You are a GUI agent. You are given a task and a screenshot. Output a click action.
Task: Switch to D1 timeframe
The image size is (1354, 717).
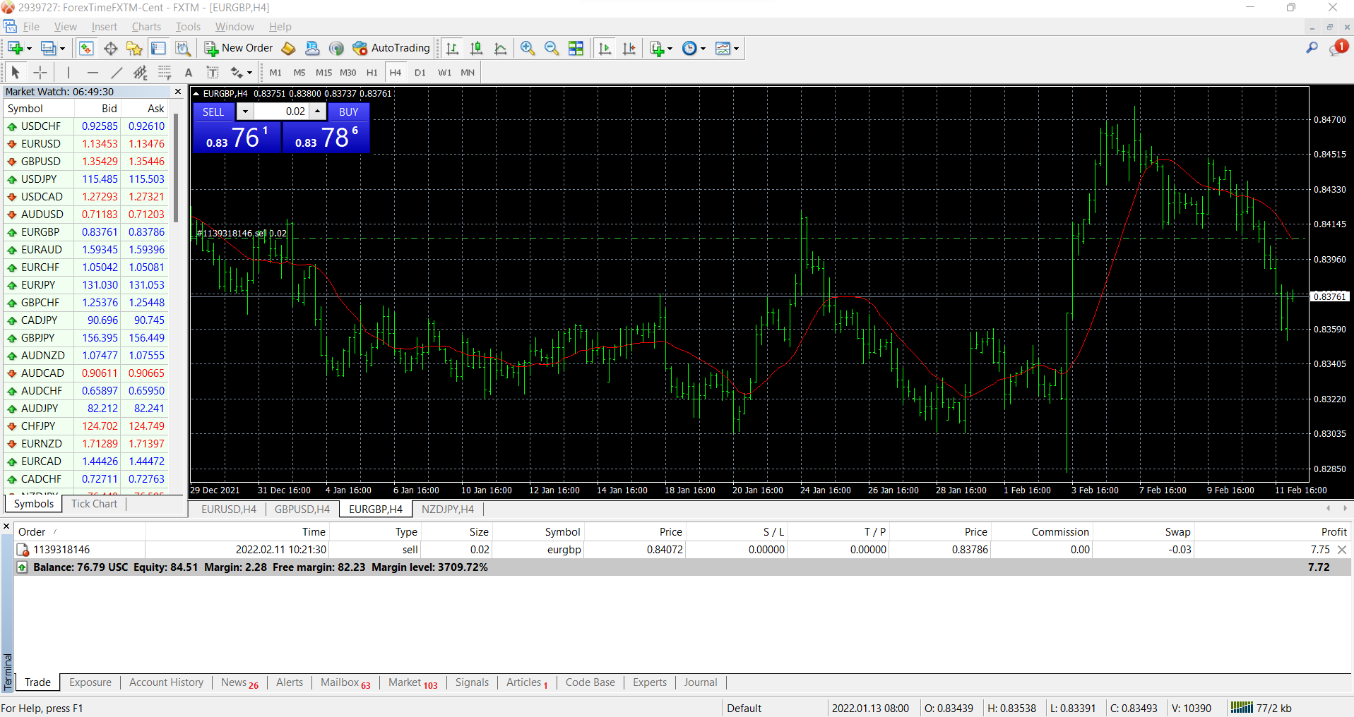420,72
